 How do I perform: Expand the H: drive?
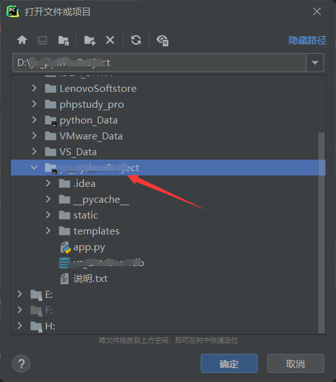[x=20, y=326]
